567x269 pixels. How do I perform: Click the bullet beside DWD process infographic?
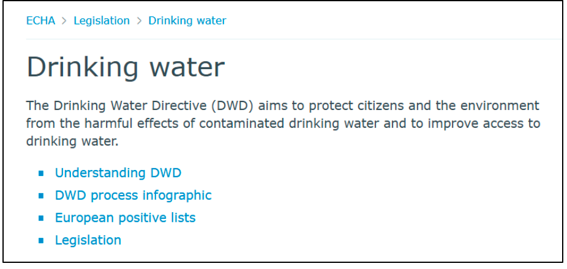(x=41, y=196)
